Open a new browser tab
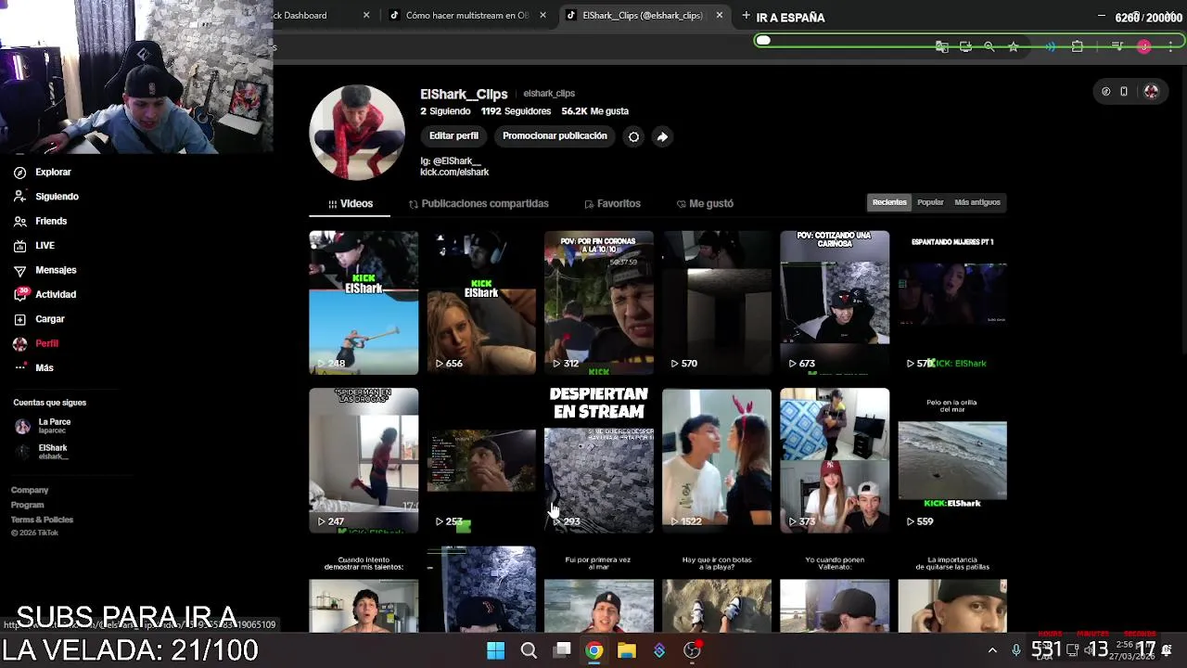Viewport: 1187px width, 668px height. pyautogui.click(x=746, y=16)
